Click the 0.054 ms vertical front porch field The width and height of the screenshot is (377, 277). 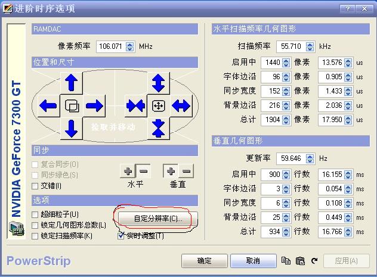[x=331, y=189]
